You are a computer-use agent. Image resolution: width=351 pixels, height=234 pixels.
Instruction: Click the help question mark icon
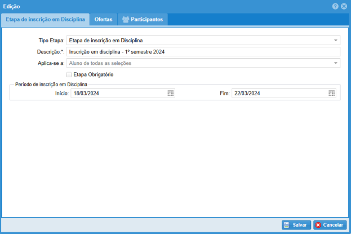(335, 6)
